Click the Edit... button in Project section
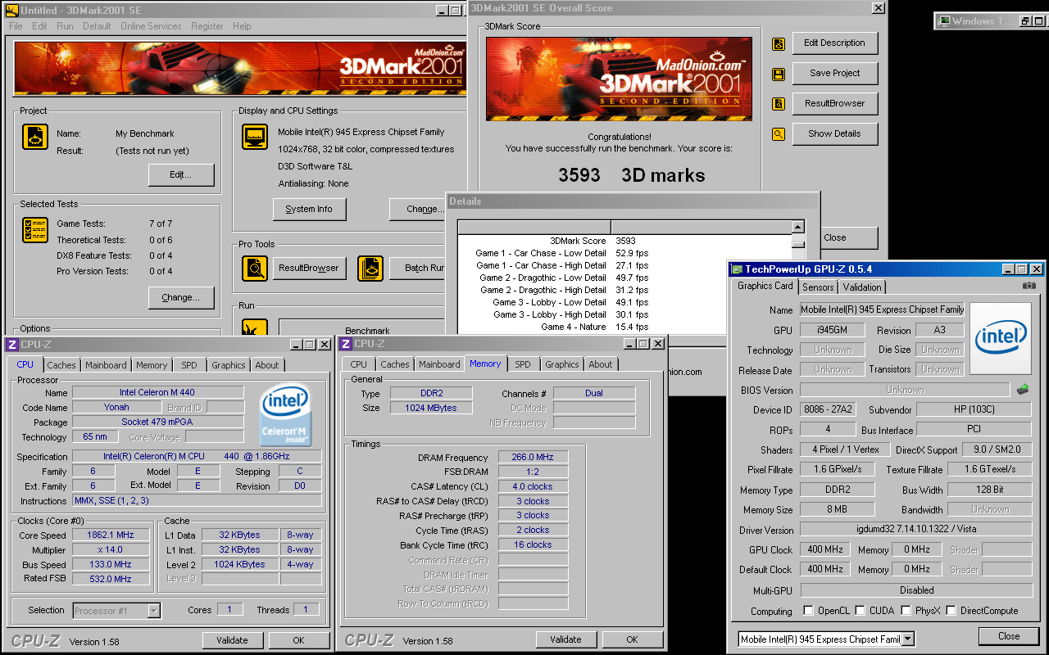The width and height of the screenshot is (1049, 655). [181, 174]
